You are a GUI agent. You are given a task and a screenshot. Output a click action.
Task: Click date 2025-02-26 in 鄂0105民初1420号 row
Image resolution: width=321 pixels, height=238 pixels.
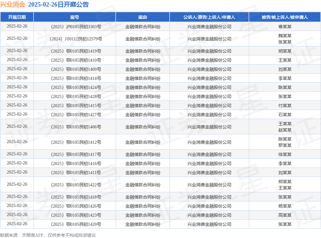[x=17, y=224]
